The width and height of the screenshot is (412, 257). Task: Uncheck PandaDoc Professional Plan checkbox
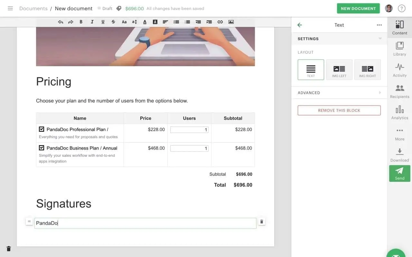pos(42,129)
